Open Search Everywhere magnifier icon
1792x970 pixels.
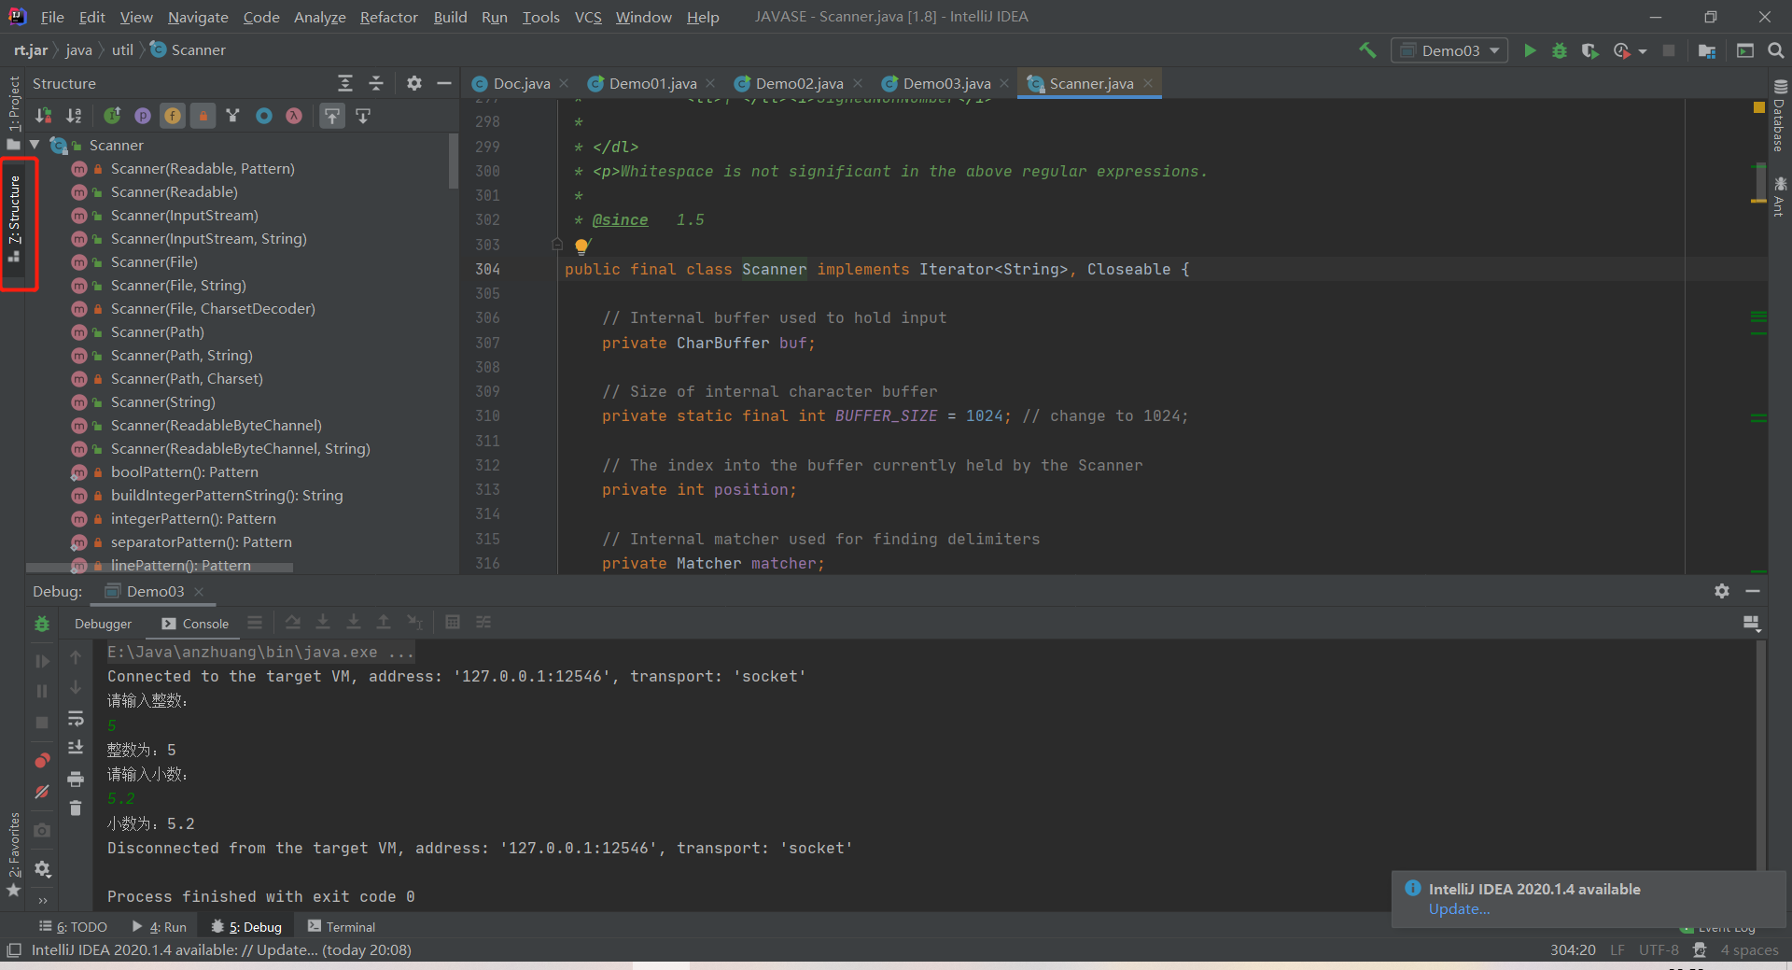[x=1775, y=50]
